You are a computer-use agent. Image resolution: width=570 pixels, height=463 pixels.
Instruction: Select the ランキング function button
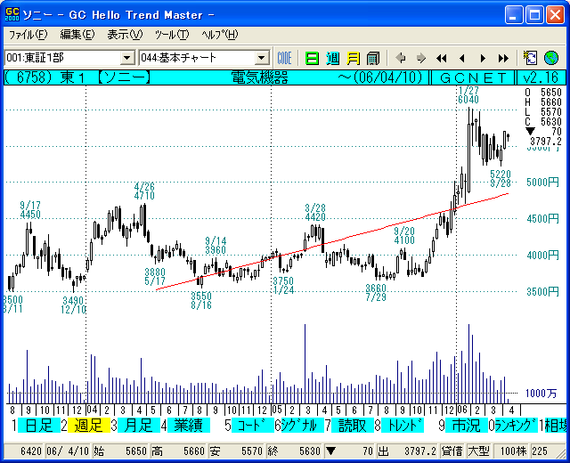[517, 426]
